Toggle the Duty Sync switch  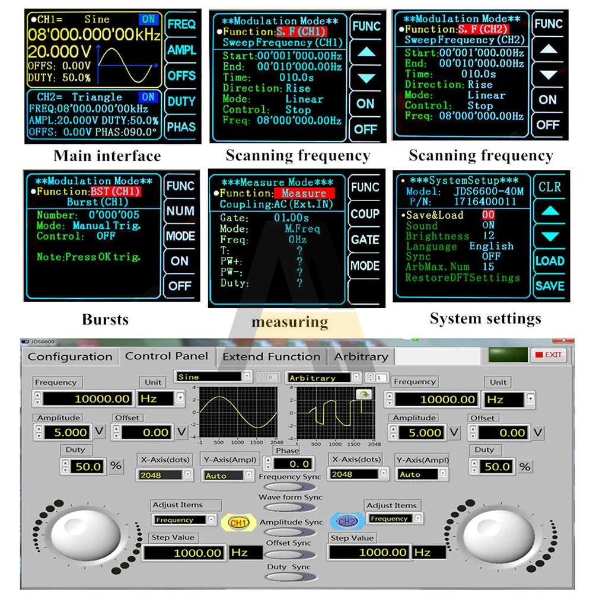pos(290,577)
